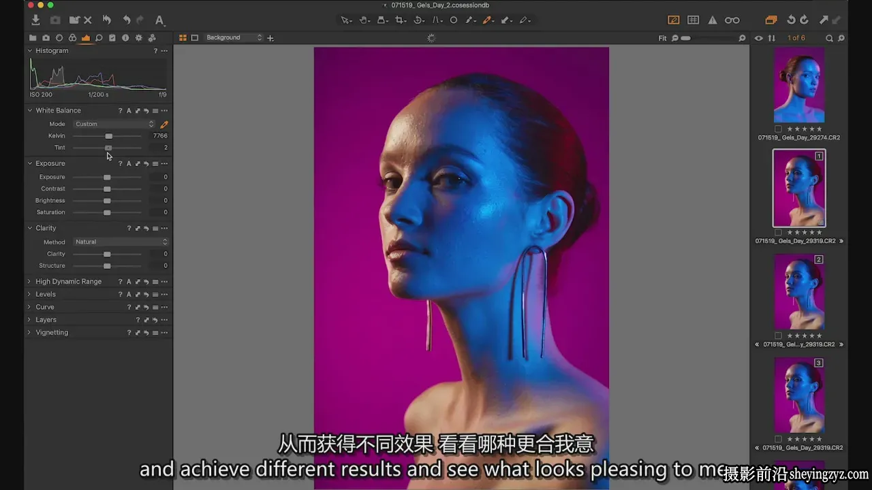
Task: Tick color tag box under thumbnail 3
Action: [x=778, y=439]
